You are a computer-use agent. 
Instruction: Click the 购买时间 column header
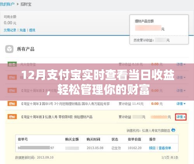coord(93,139)
